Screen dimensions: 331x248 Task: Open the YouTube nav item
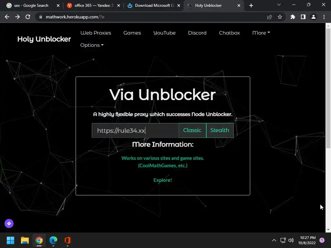[x=165, y=33]
